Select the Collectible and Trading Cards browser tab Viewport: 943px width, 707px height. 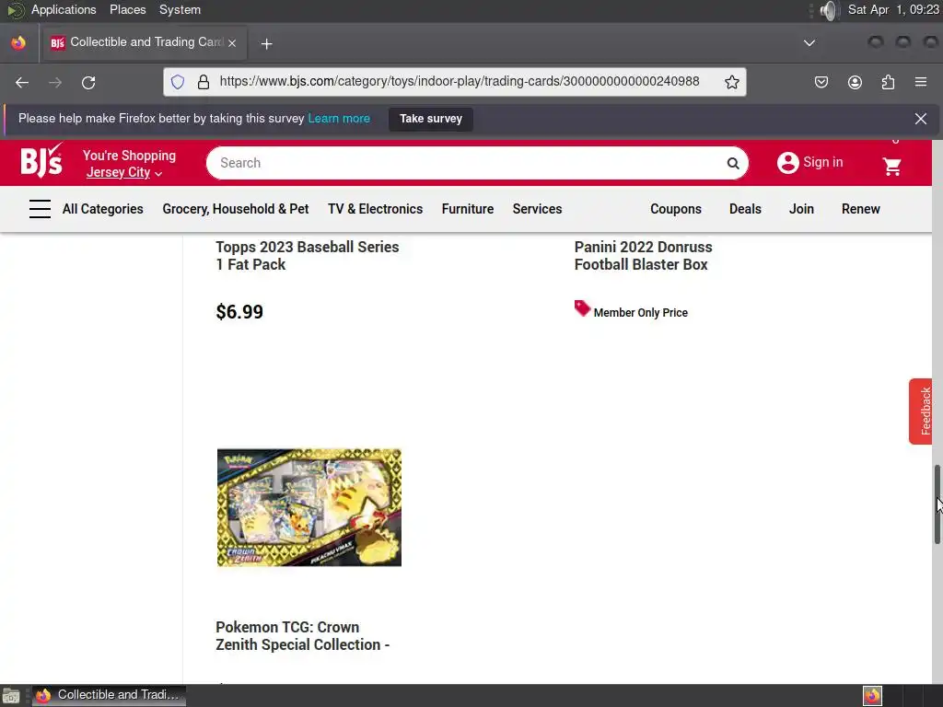(x=143, y=42)
